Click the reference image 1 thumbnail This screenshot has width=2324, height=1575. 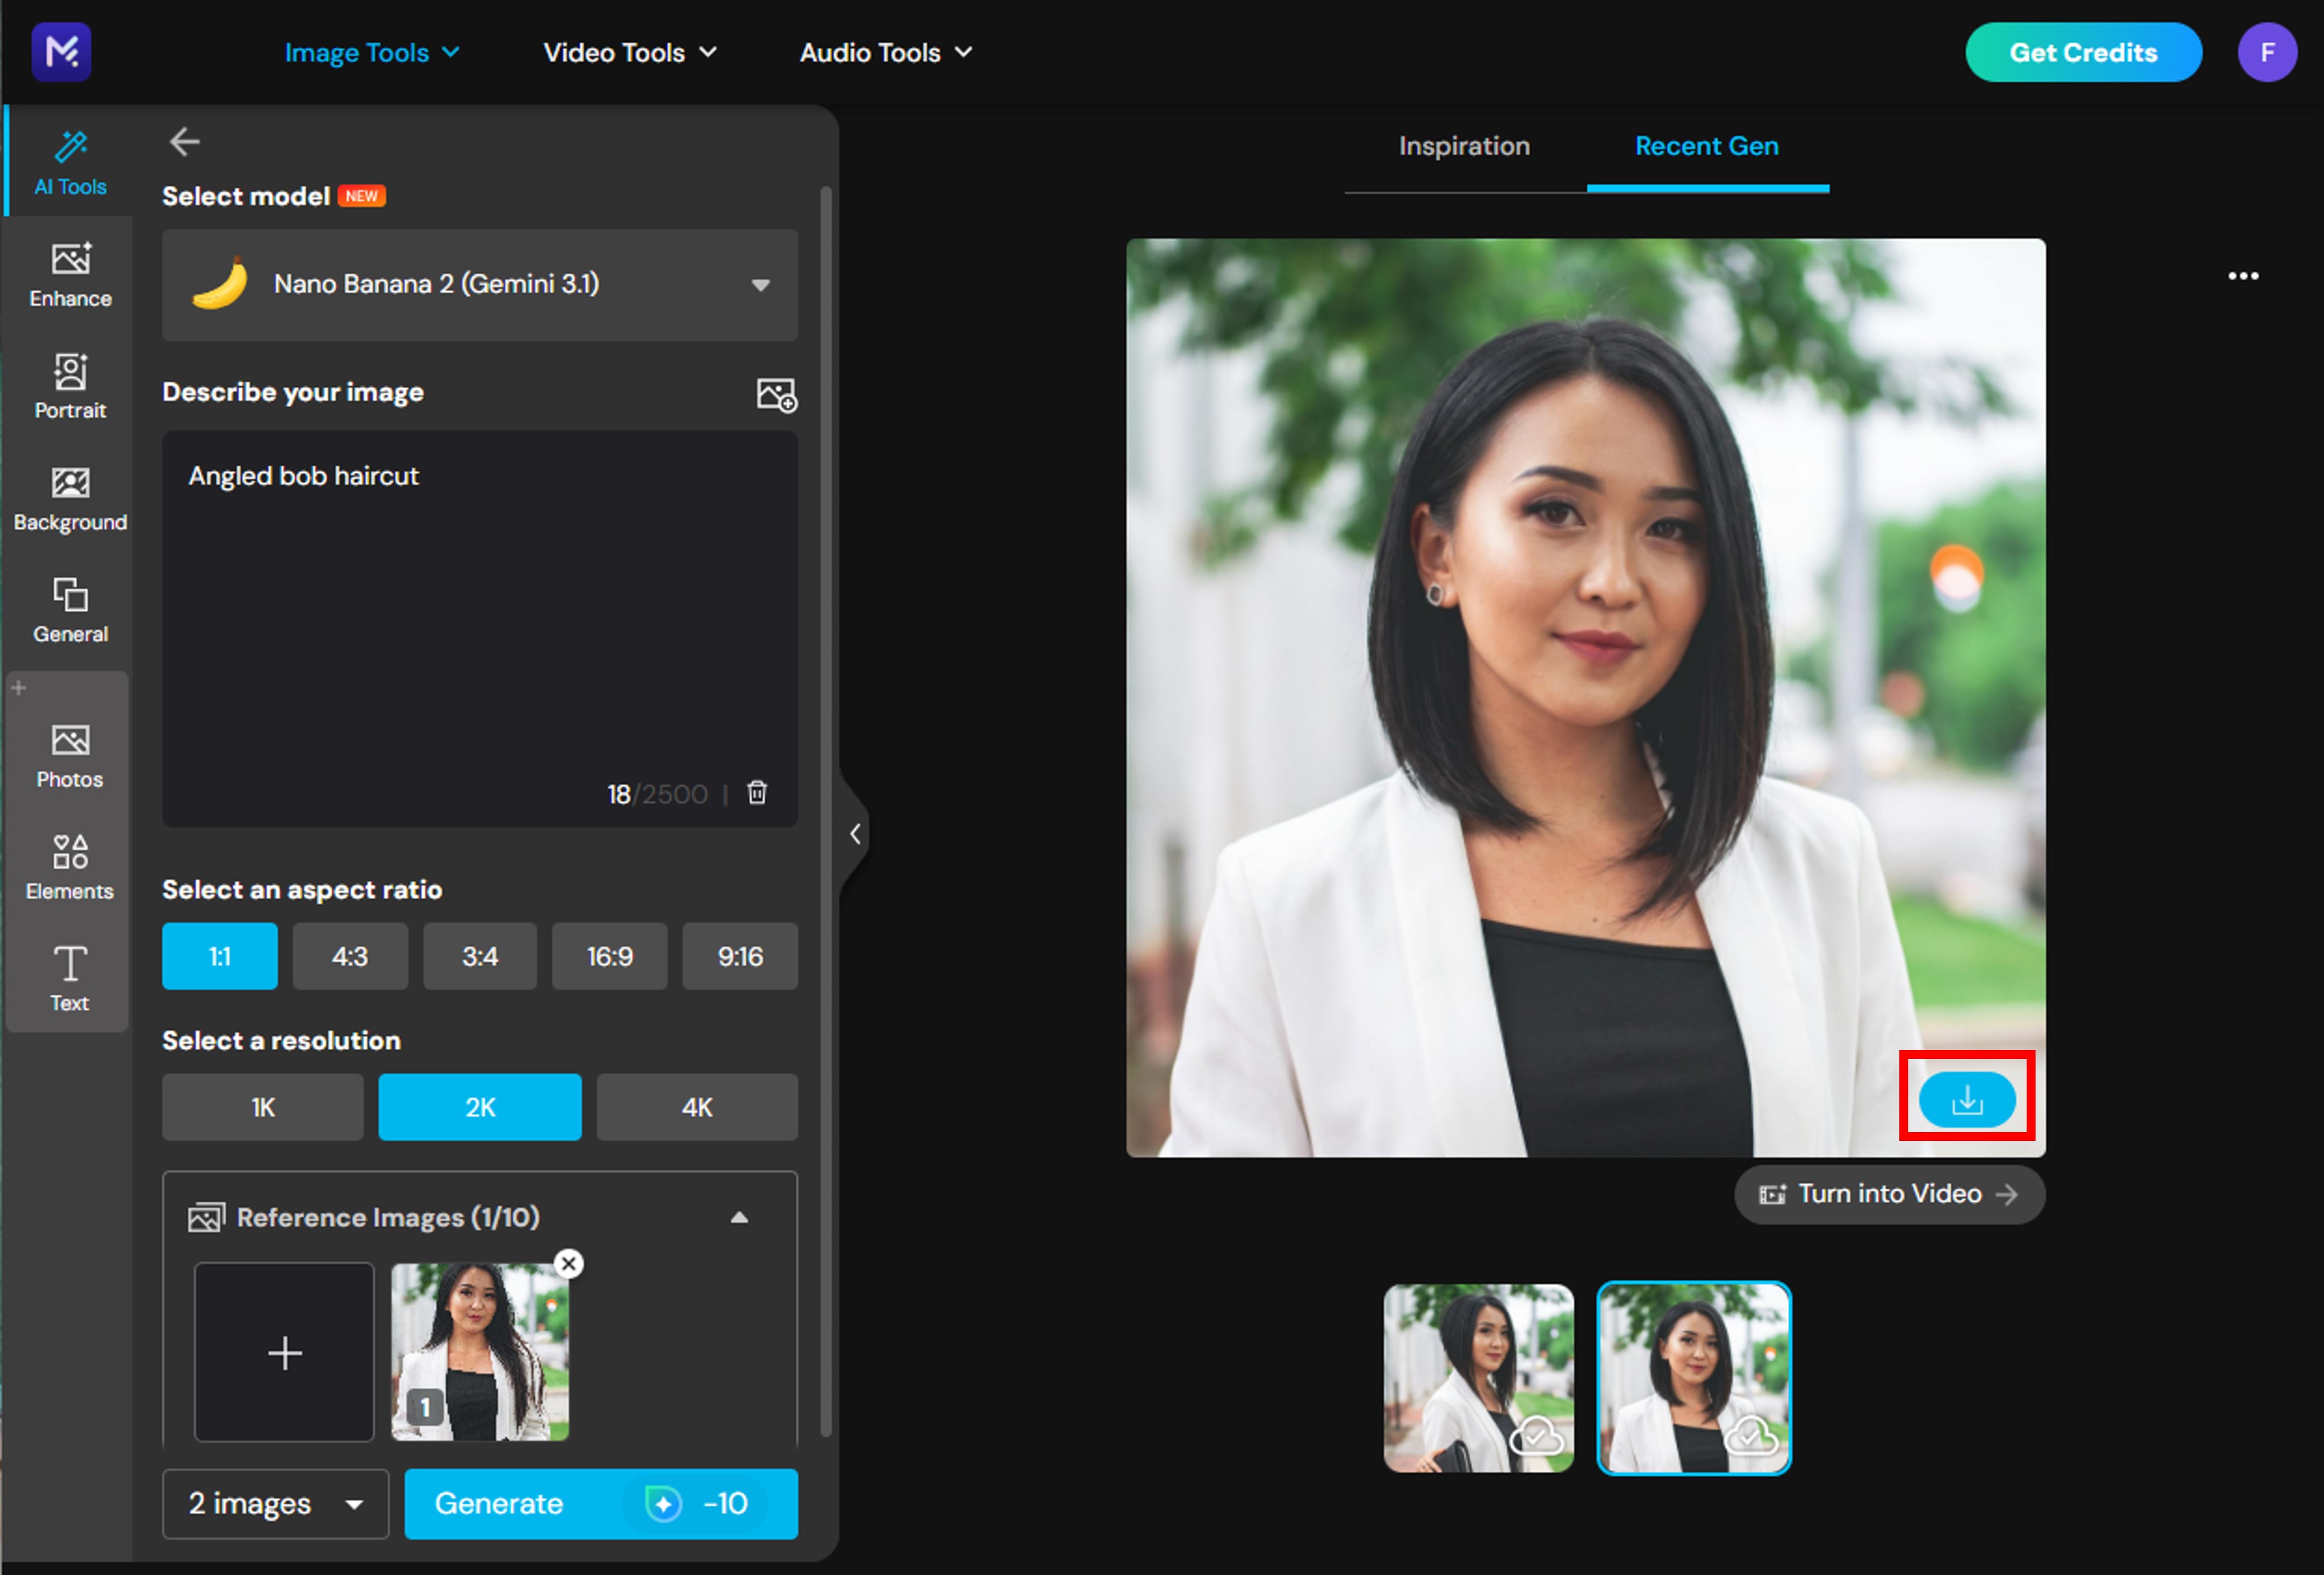[x=480, y=1352]
